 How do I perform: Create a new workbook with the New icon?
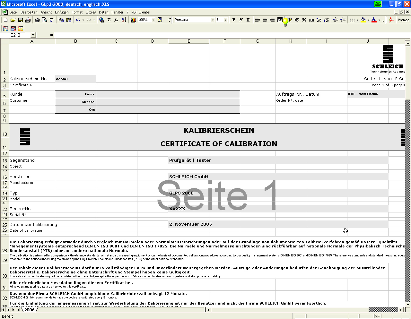5,20
